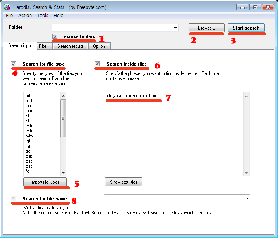Viewport: 278px width, 238px height.
Task: Select the .text file extension entry
Action: click(28, 101)
